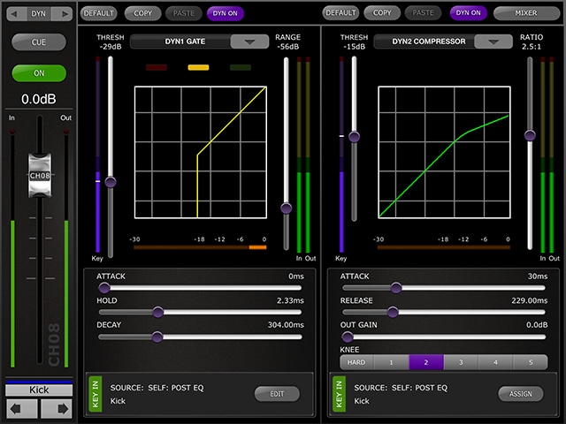The height and width of the screenshot is (424, 566).
Task: Click the compressor RELEASE slider
Action: click(x=394, y=312)
